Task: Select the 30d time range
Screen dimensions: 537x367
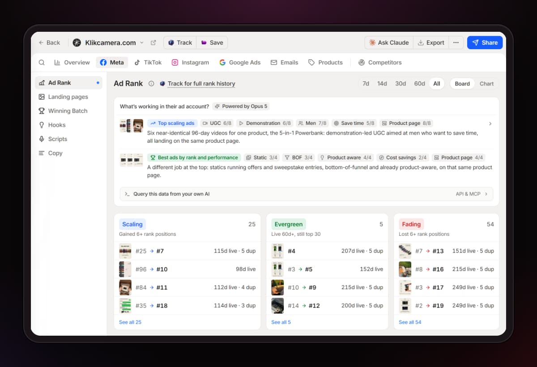Action: (x=401, y=84)
